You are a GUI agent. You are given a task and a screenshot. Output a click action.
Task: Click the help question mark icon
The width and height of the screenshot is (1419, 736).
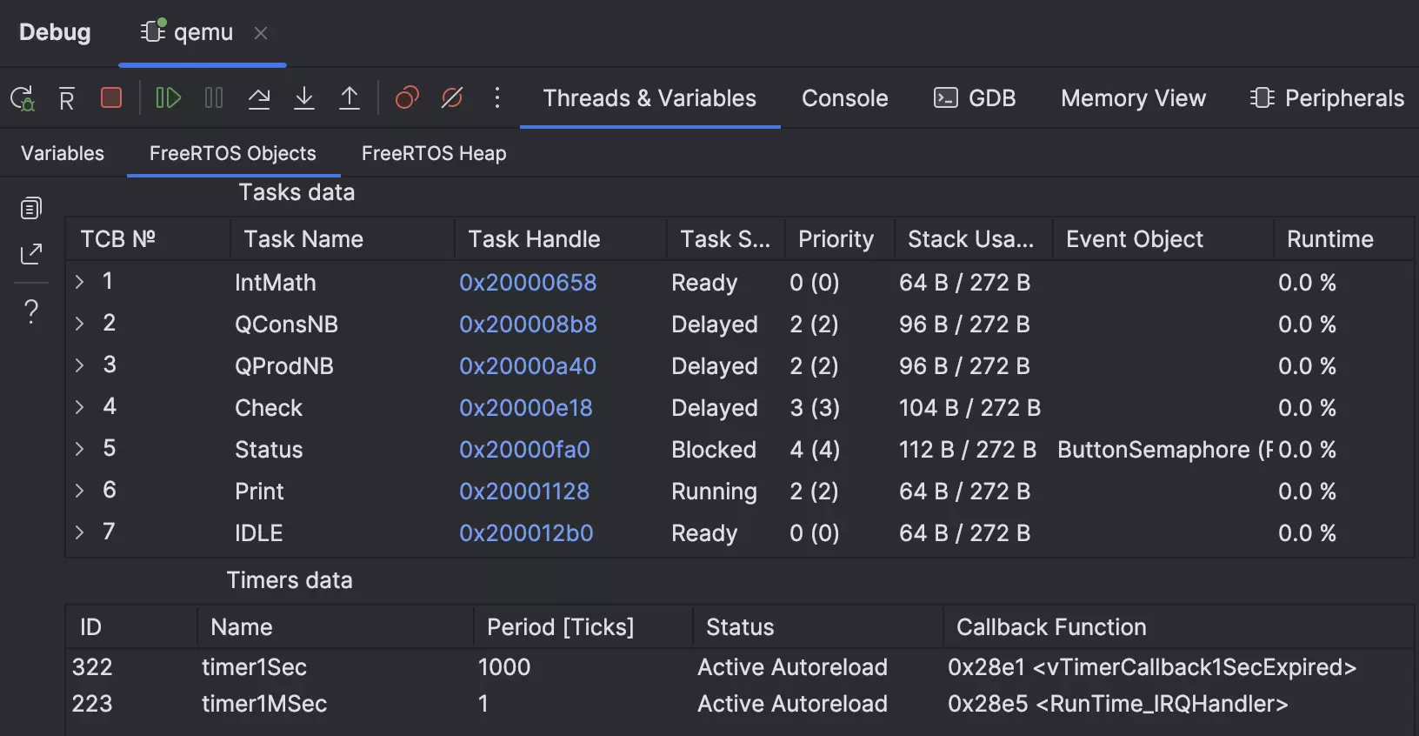[31, 311]
